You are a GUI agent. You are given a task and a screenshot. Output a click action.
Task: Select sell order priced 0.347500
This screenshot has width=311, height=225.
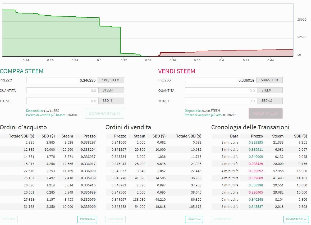[x=154, y=192]
